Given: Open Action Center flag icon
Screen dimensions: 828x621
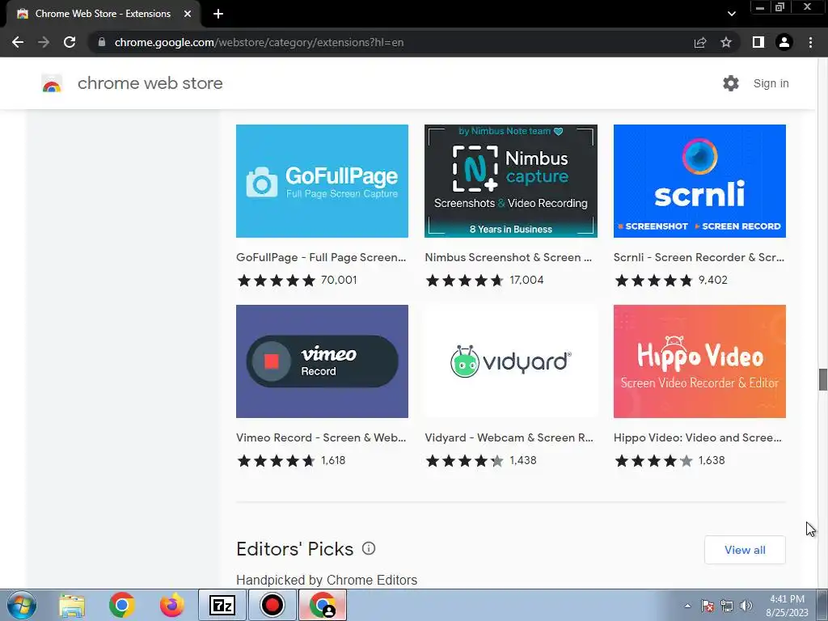Looking at the screenshot, I should [x=708, y=606].
